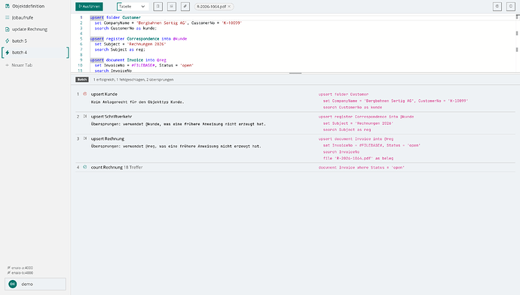The height and width of the screenshot is (295, 520).
Task: Remove the R-2026-1064.pdf attachment chip
Action: [x=229, y=6]
